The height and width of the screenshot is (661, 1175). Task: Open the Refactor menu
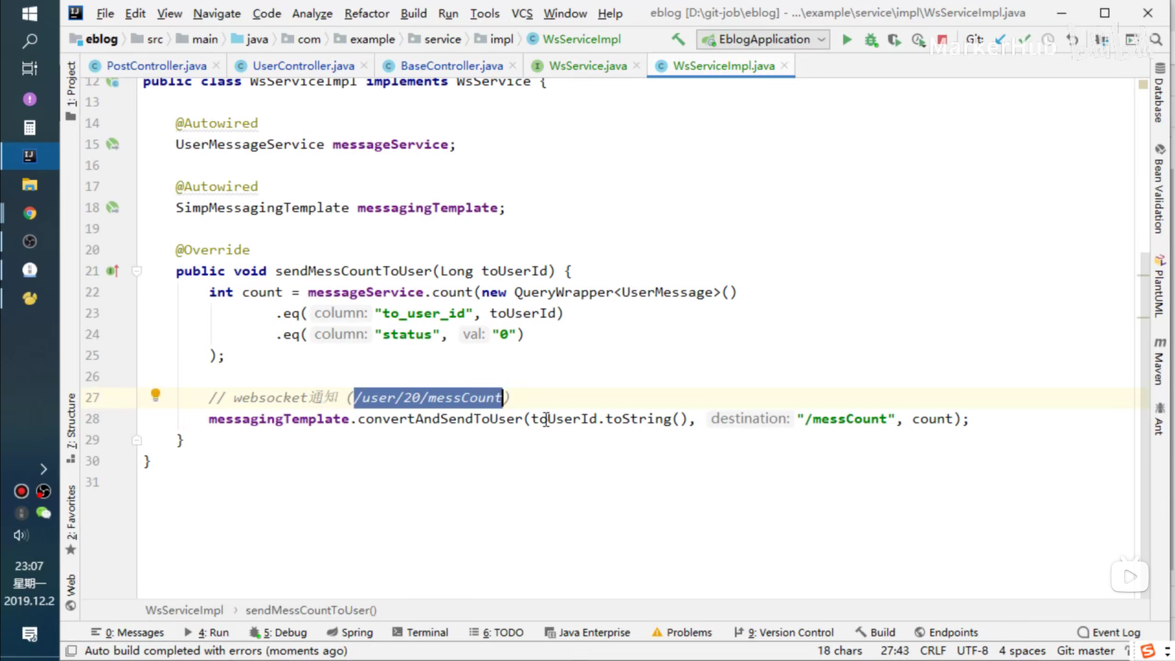point(366,13)
